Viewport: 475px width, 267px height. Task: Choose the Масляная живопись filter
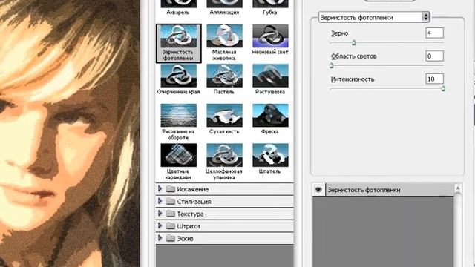pos(224,36)
